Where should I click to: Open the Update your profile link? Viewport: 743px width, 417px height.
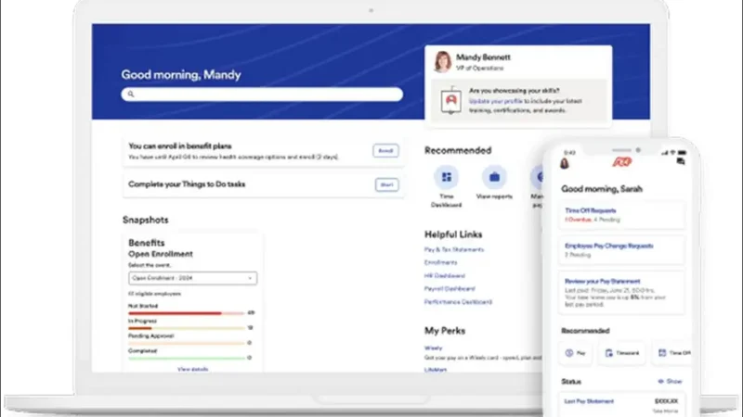pyautogui.click(x=496, y=101)
